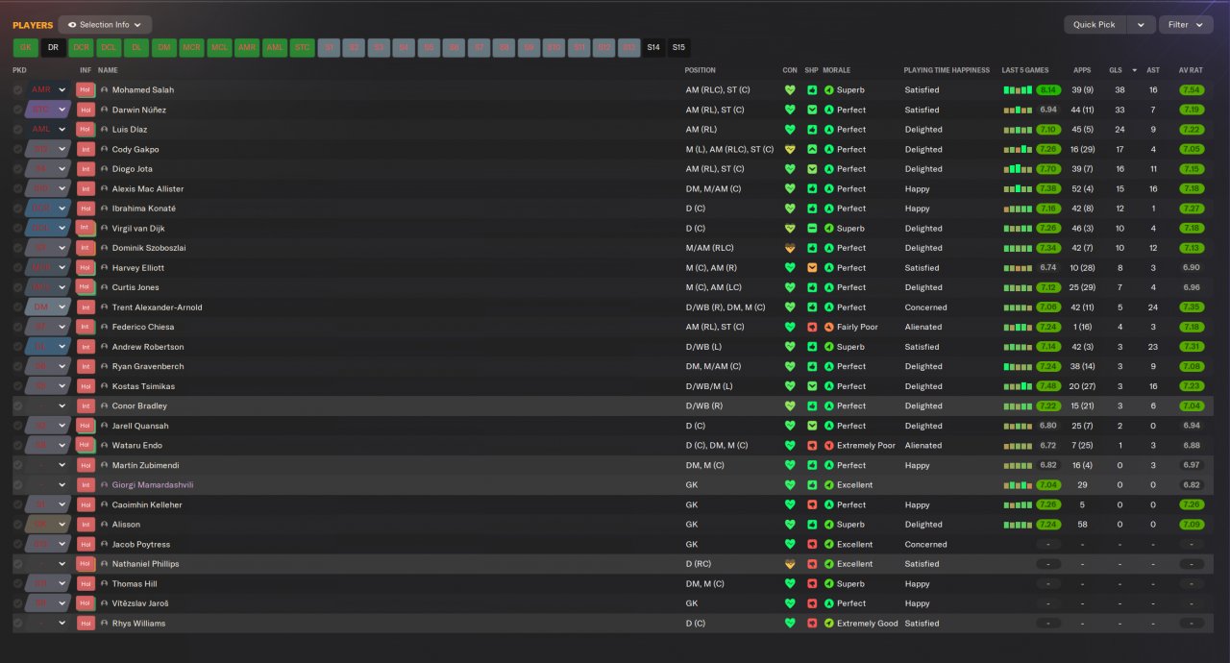Open the Filter dropdown
Screen dimensions: 1230x663
(x=1186, y=25)
